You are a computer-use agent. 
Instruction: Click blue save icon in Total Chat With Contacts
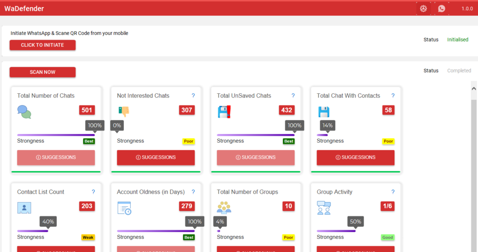[x=323, y=112]
